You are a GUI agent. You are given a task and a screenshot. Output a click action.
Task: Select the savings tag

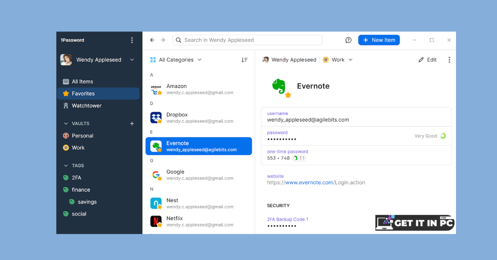[98, 202]
